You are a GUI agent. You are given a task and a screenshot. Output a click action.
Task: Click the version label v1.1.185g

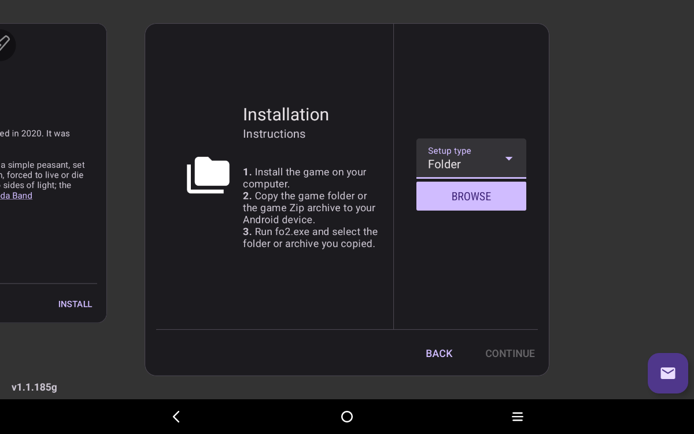pos(34,387)
